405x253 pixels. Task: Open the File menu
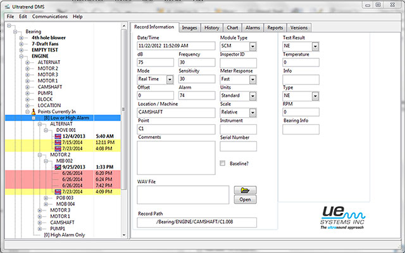[x=10, y=16]
